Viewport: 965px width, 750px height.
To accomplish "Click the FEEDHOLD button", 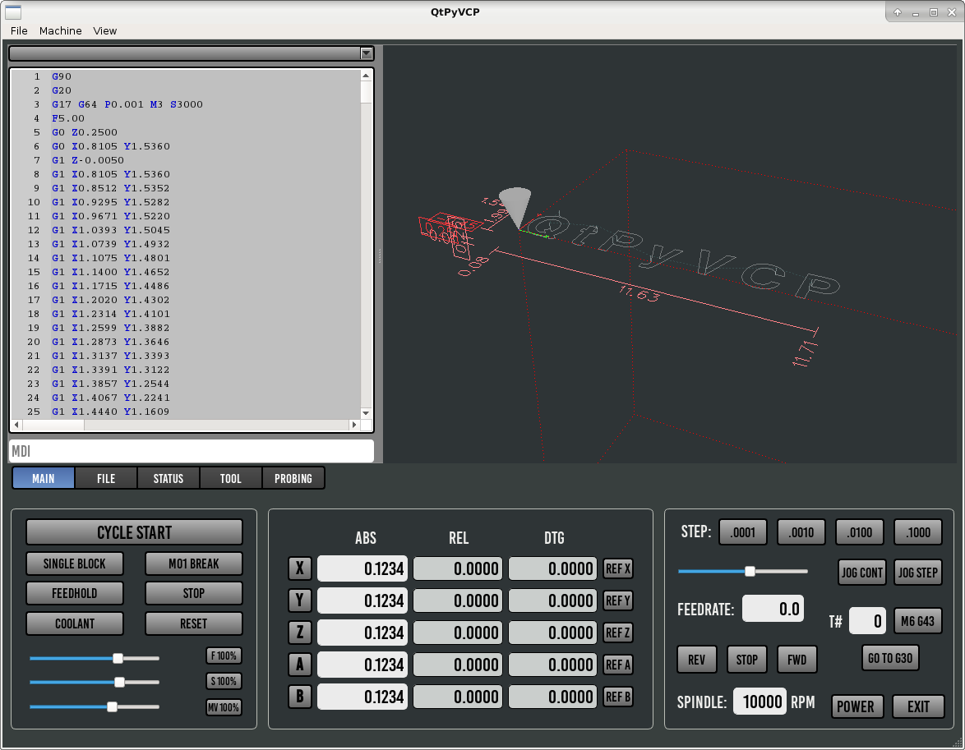I will pyautogui.click(x=75, y=593).
